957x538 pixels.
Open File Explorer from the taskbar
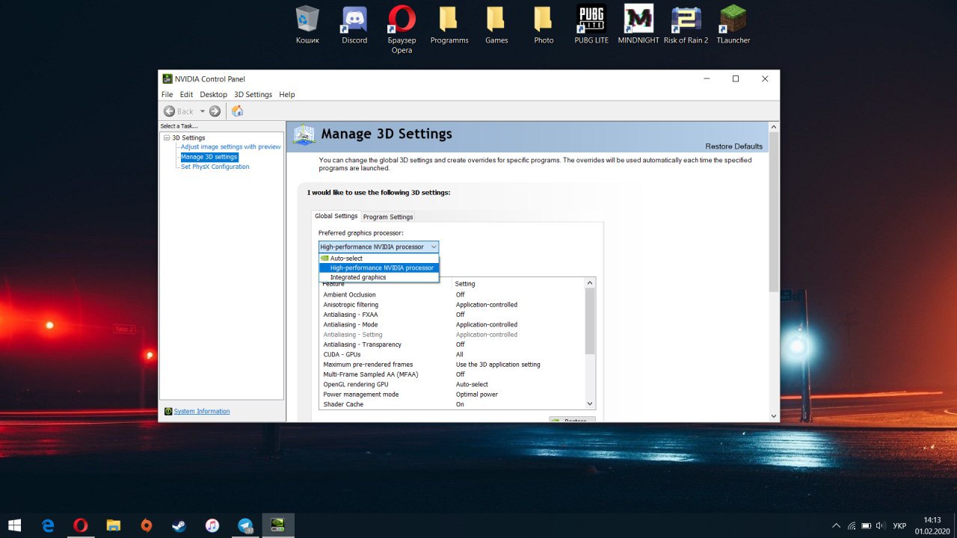pyautogui.click(x=113, y=525)
